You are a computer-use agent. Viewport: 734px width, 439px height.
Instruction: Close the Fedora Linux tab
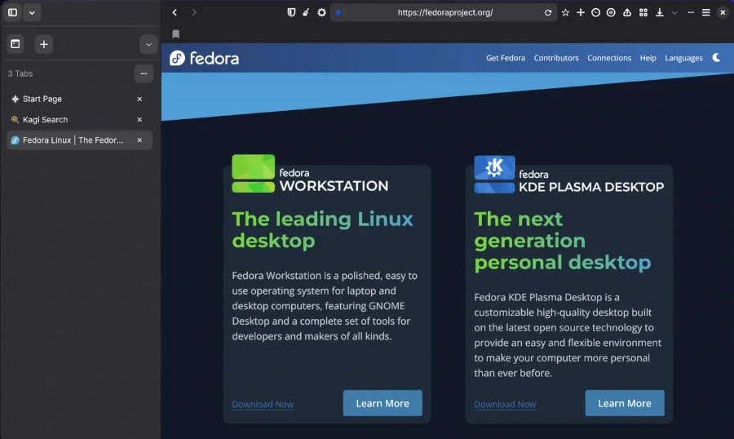pyautogui.click(x=139, y=140)
